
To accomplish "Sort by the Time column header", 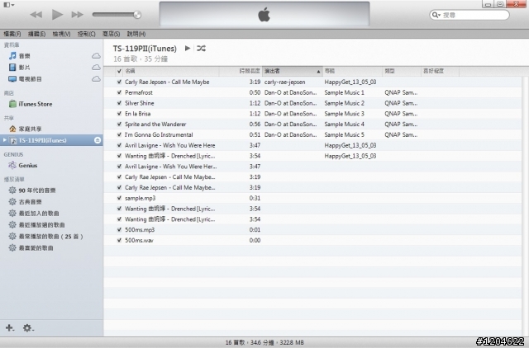I will 241,71.
